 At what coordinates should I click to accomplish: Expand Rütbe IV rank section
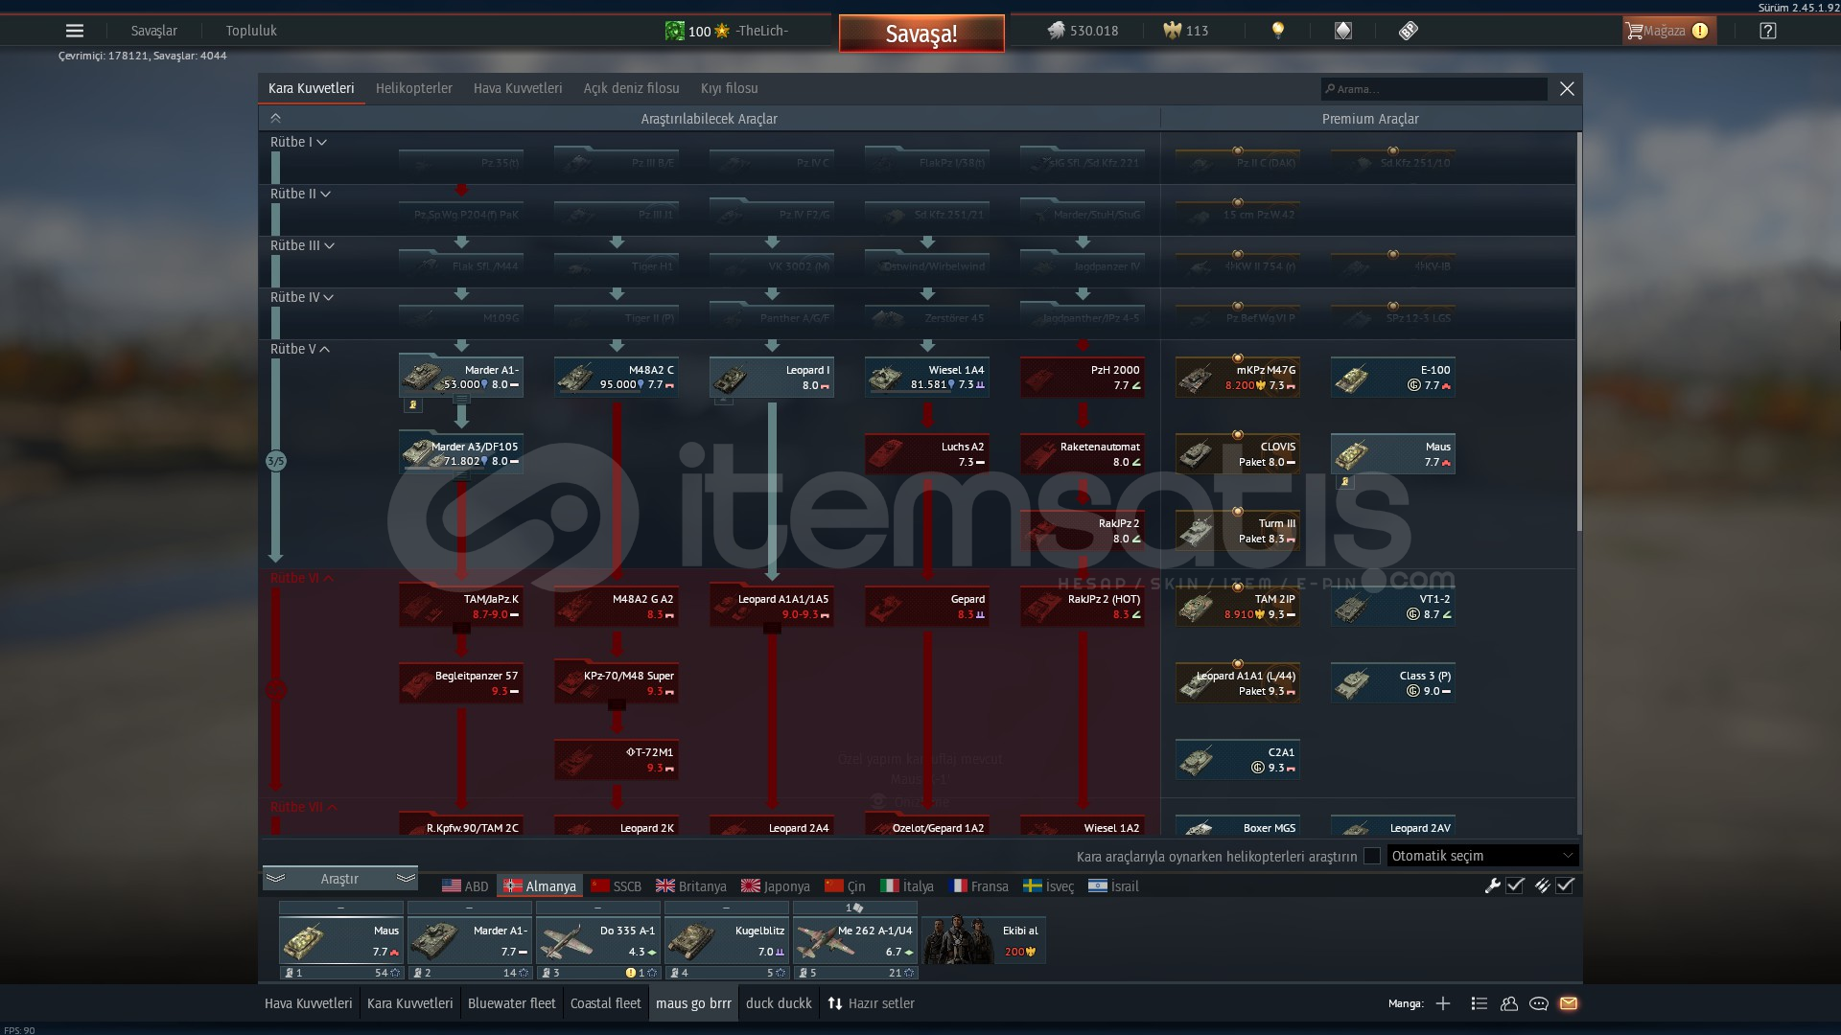[x=302, y=297]
